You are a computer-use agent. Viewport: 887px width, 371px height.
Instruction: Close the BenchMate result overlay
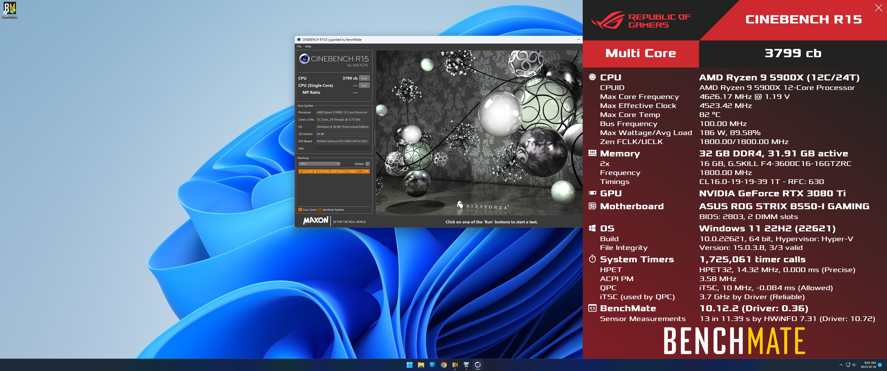[x=878, y=7]
